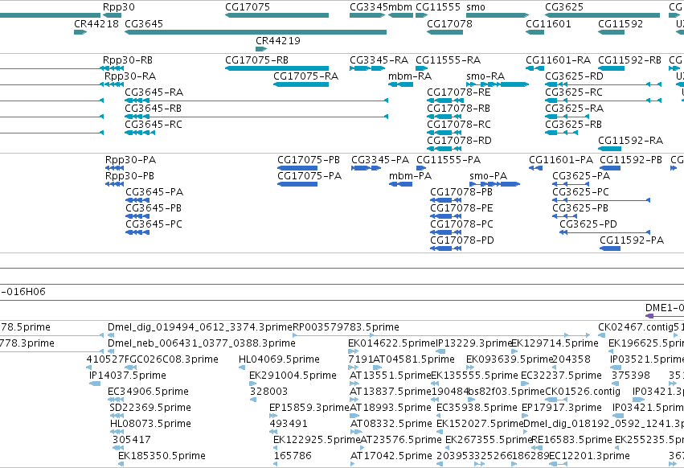684x468 pixels.
Task: Select the Rpp30-PA protein feature
Action: point(115,168)
